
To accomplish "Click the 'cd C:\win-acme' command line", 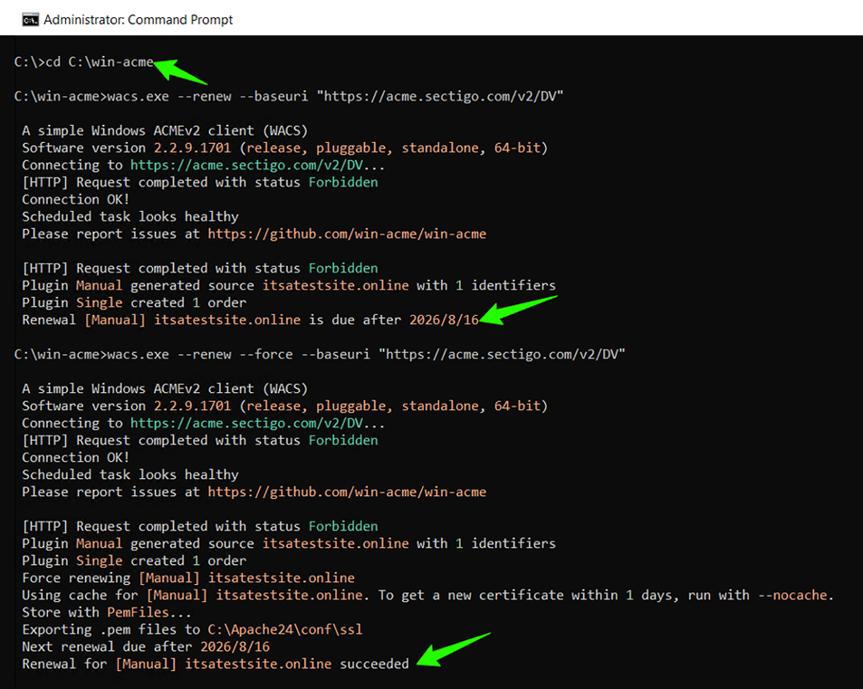I will click(83, 62).
